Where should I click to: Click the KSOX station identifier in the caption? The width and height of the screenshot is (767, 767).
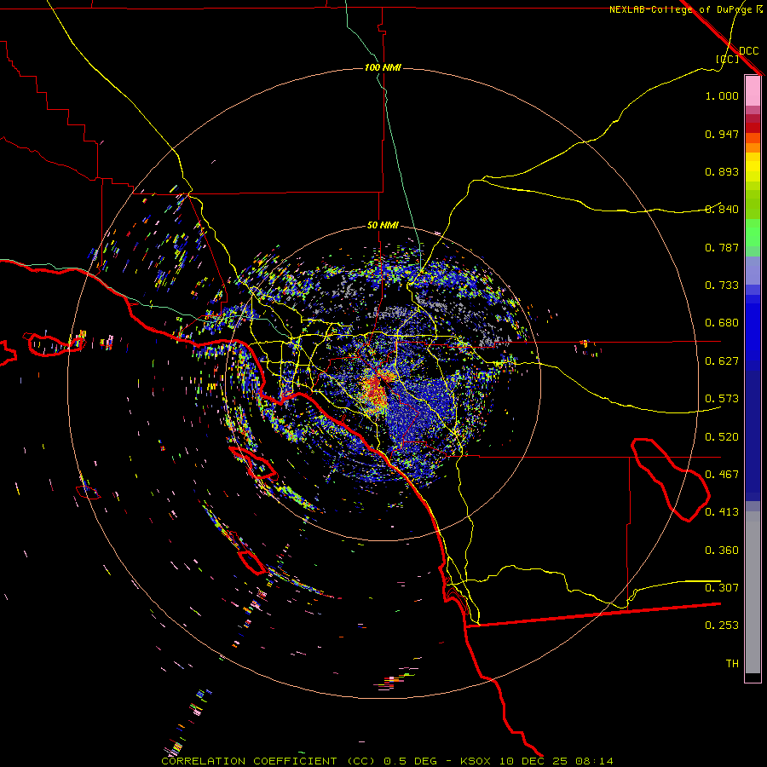point(475,761)
